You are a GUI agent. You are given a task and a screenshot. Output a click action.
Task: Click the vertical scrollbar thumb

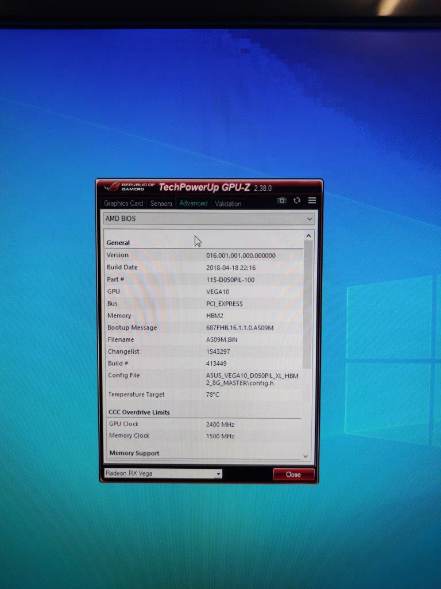307,305
